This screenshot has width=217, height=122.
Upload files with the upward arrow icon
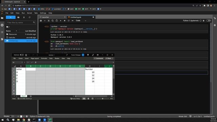24,17
